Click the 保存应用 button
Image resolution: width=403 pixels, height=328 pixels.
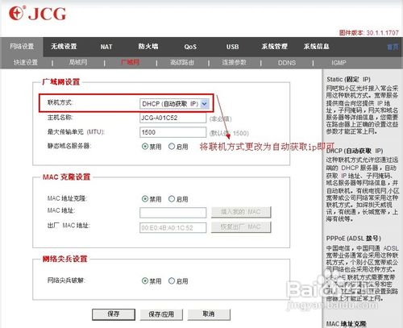(161, 314)
